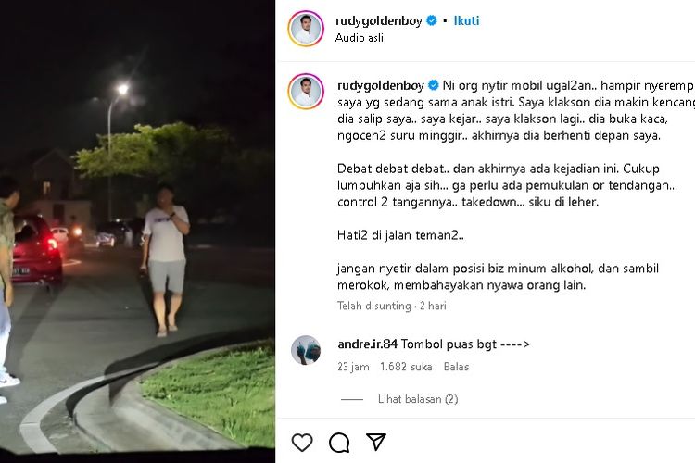Open the andre.ir.84 username link
This screenshot has width=695, height=463.
tap(368, 344)
